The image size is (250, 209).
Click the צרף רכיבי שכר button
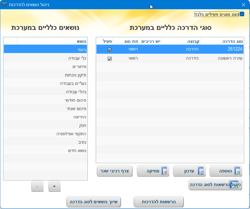[x=115, y=171]
